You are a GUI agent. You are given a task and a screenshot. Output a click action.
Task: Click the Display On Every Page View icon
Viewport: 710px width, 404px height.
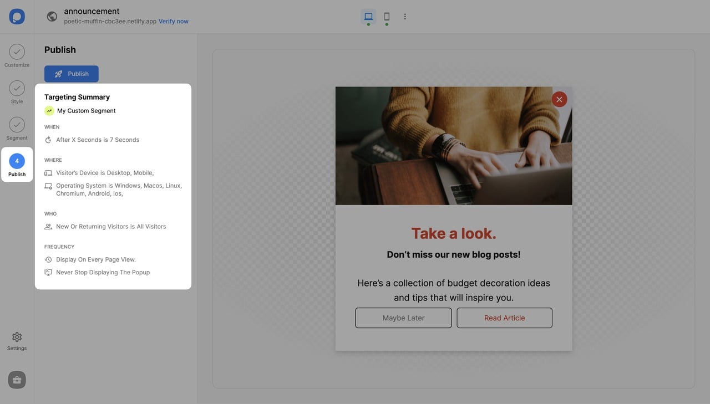(48, 259)
